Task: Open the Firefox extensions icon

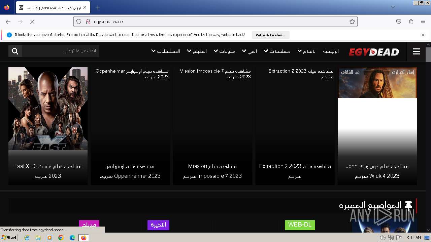Action: point(411,22)
